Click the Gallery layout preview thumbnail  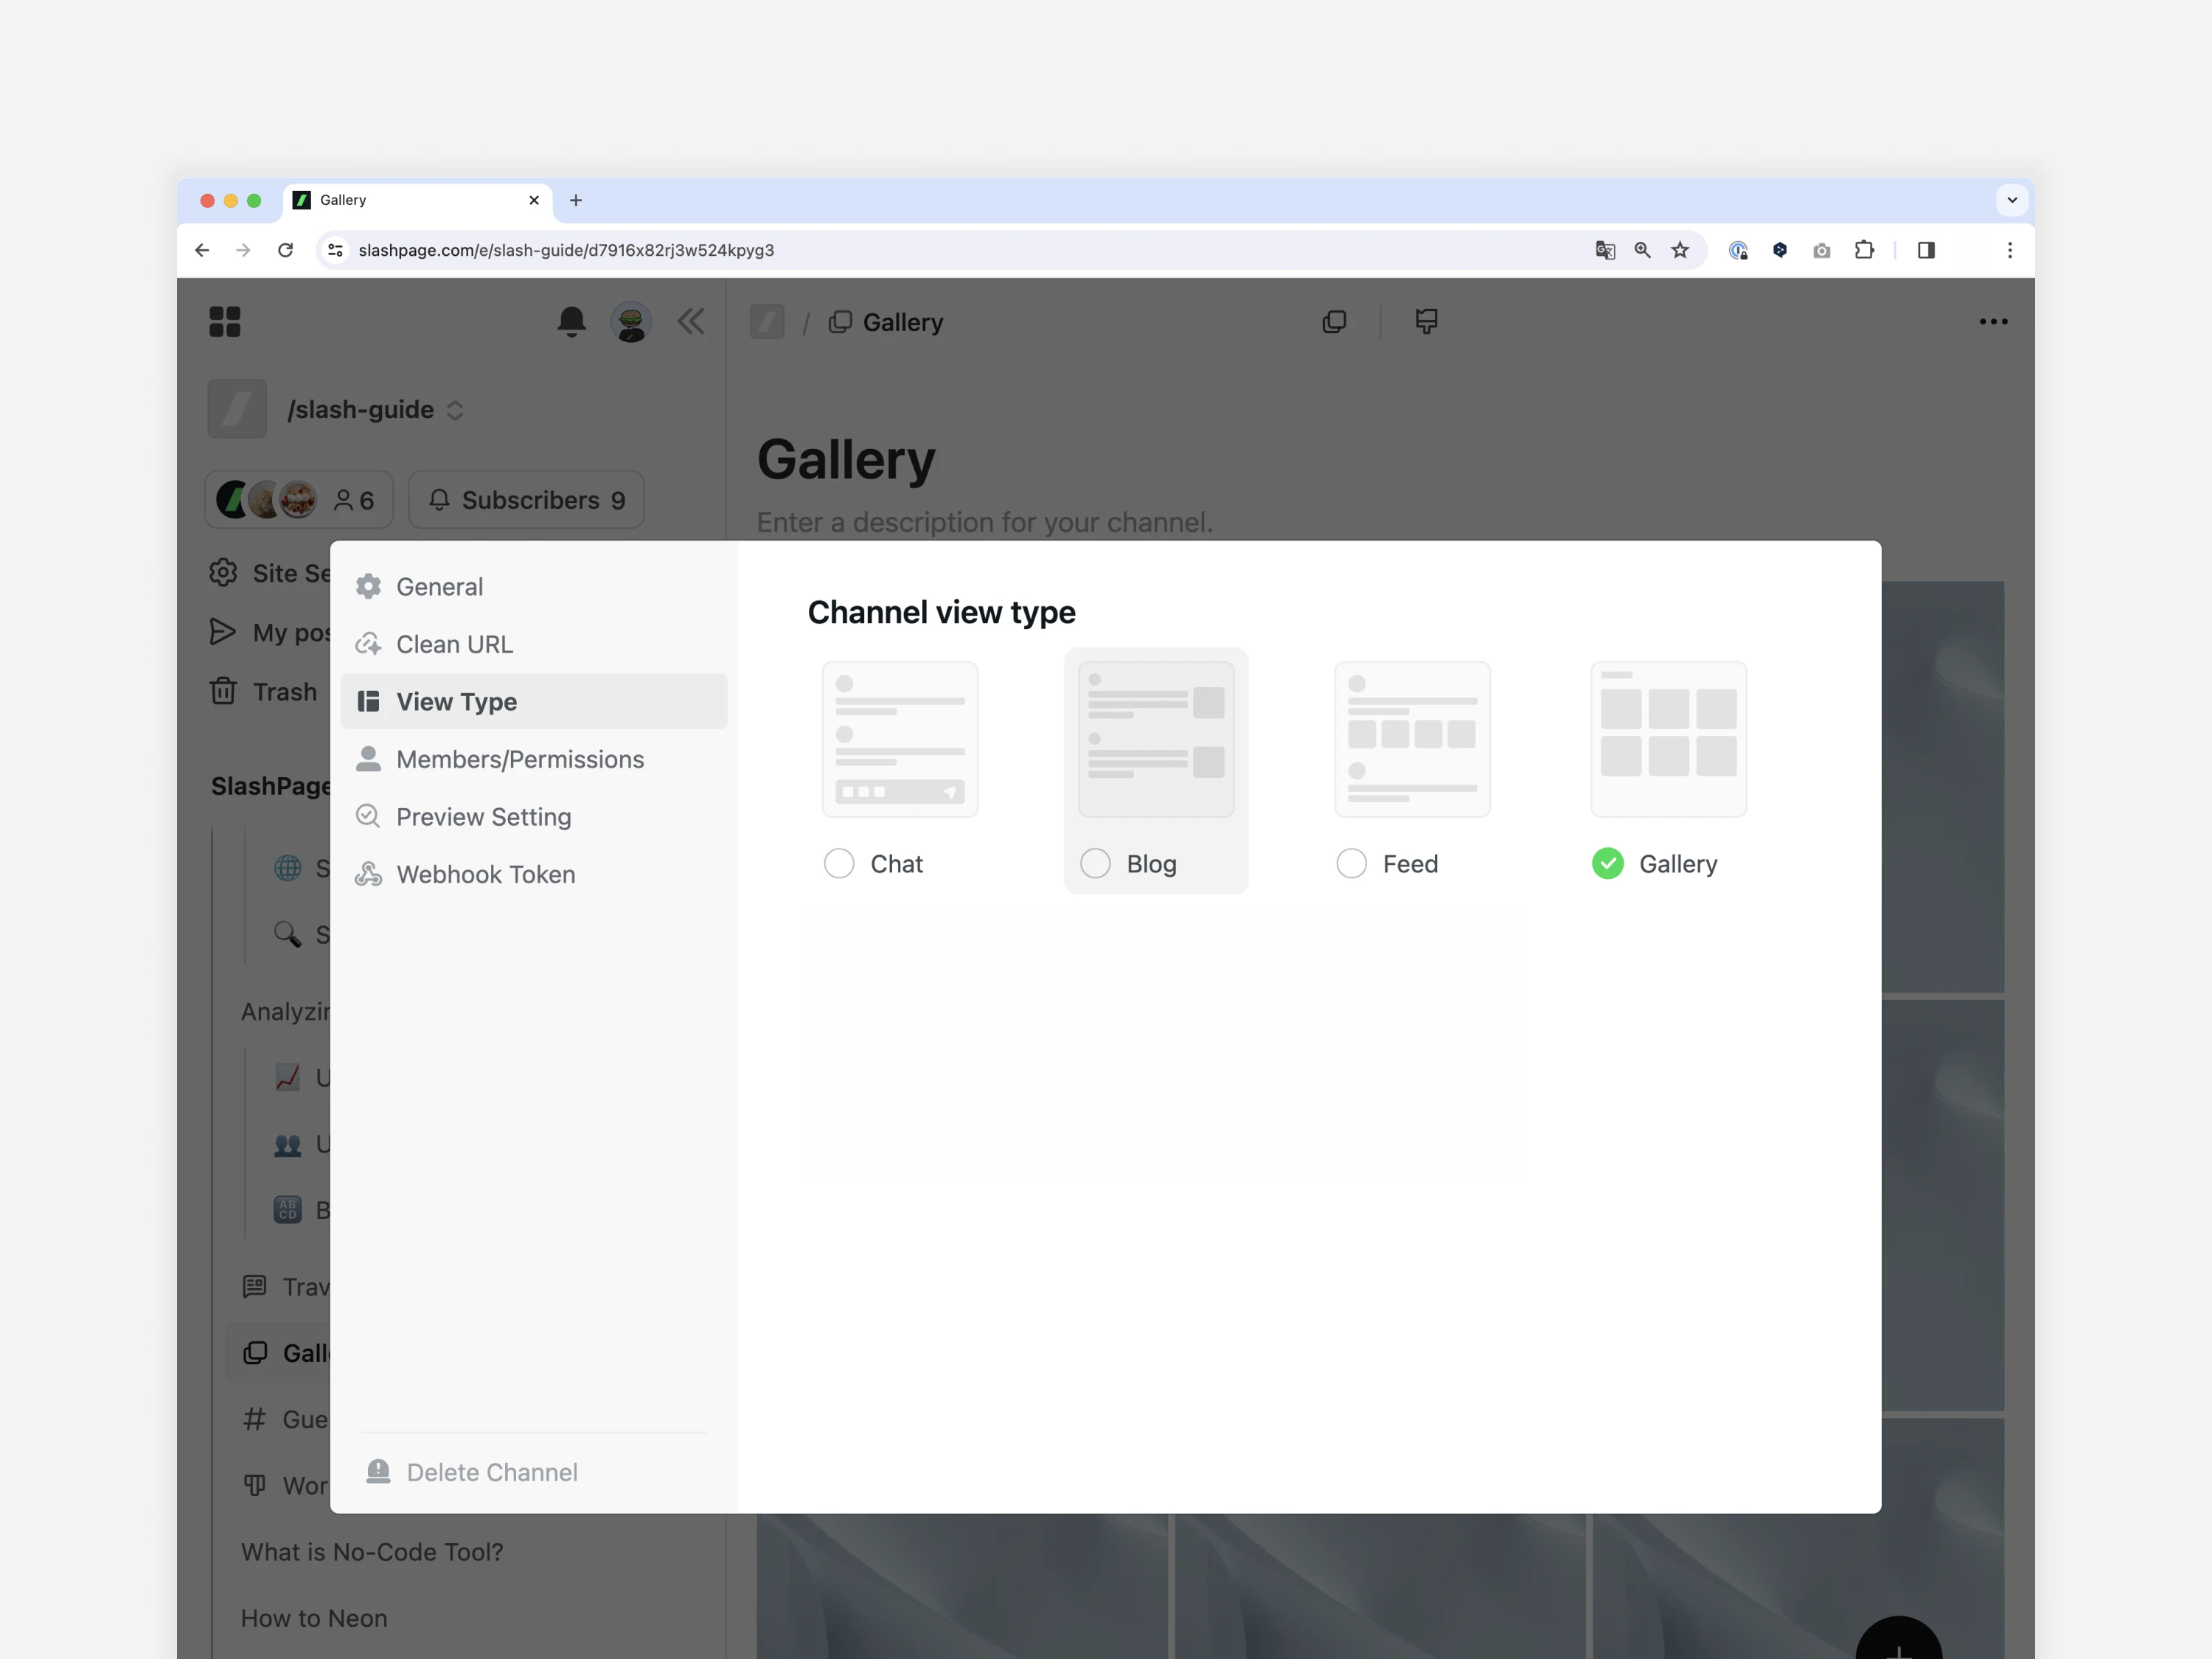tap(1668, 739)
